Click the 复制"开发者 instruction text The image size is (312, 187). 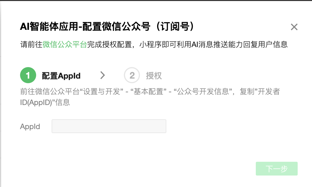[x=260, y=92]
